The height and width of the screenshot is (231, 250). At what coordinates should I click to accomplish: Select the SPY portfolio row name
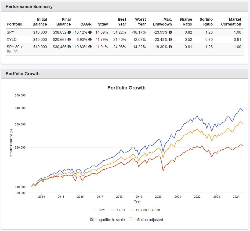coord(10,32)
